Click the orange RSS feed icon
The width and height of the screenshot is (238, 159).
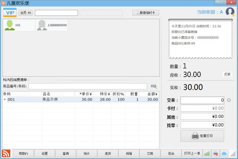[6, 153]
